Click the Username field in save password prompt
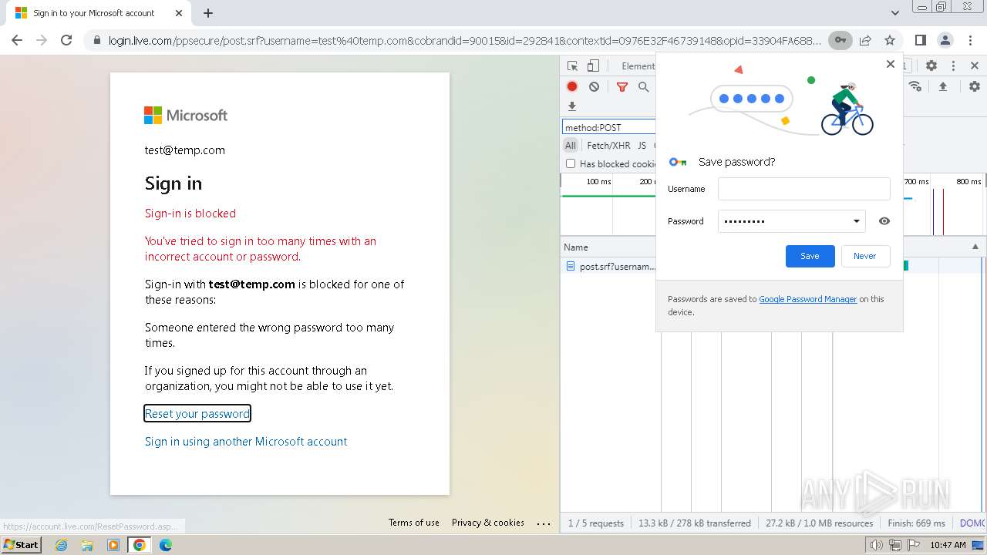The width and height of the screenshot is (987, 555). pyautogui.click(x=803, y=189)
